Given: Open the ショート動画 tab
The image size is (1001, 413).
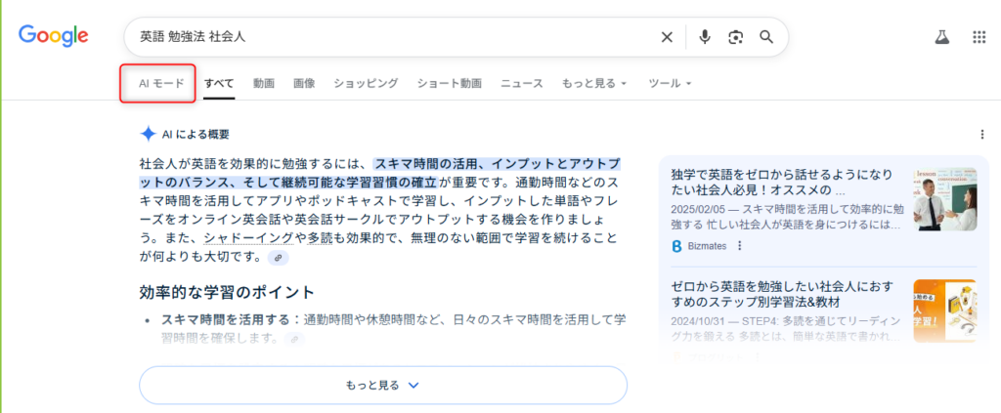Looking at the screenshot, I should click(x=449, y=84).
